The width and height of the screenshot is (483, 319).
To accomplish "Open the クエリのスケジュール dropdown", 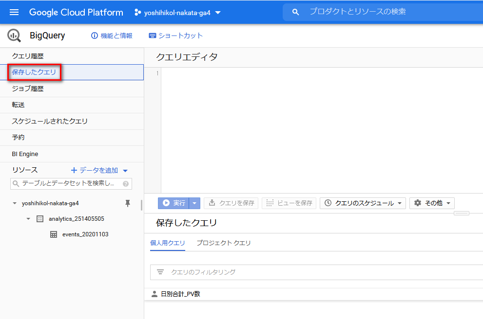I will pos(363,203).
